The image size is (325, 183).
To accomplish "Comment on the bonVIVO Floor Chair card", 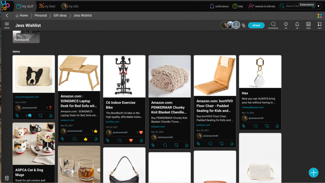I will [x=210, y=144].
